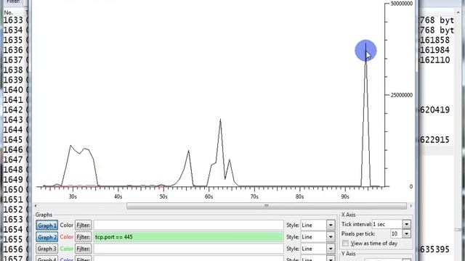The height and width of the screenshot is (261, 465).
Task: Open the Graph 1 Style dropdown arrow
Action: 331,225
